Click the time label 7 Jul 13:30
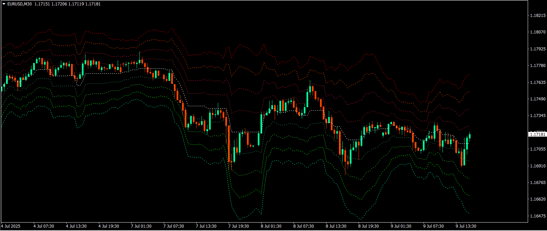This screenshot has width=547, height=231. [x=206, y=226]
